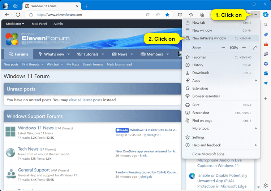Screen dimensions: 271x191
Task: Open the sidebar Shopping tag icon
Action: (x=266, y=35)
